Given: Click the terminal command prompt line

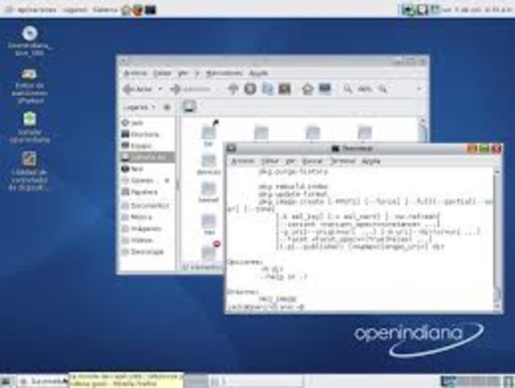Looking at the screenshot, I should 266,307.
